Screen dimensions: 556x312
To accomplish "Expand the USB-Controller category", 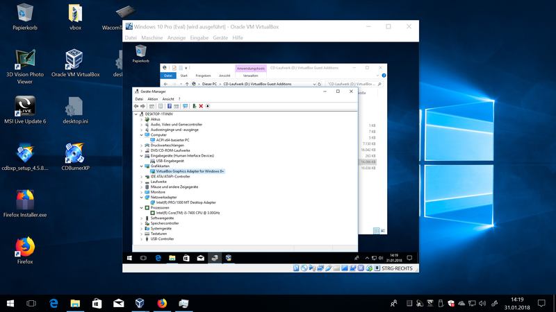I will 142,239.
